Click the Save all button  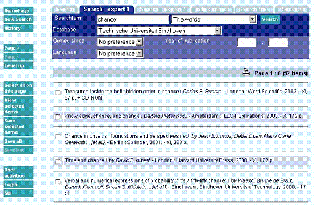pyautogui.click(x=18, y=141)
